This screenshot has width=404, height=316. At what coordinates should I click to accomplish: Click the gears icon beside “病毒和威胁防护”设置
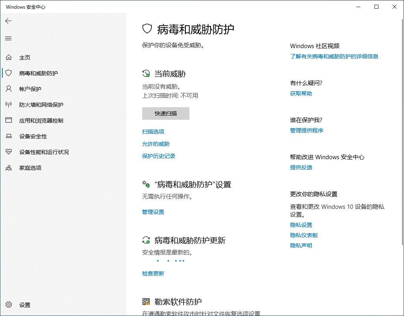146,184
